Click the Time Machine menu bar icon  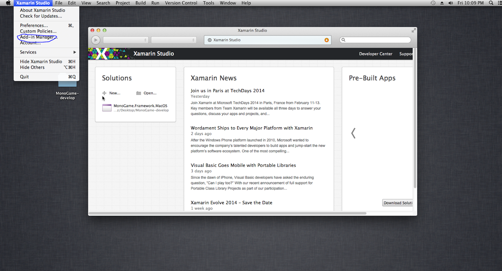[433, 3]
